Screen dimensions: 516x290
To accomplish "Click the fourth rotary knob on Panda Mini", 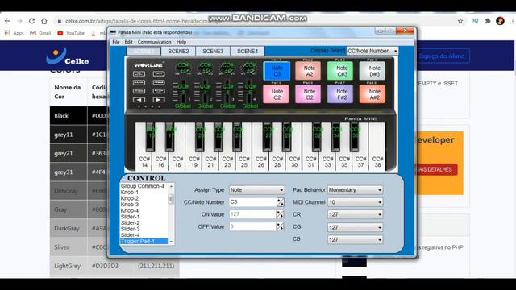I will click(249, 68).
